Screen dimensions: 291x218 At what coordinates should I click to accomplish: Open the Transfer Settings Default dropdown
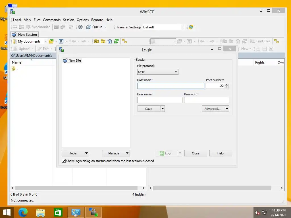(163, 27)
